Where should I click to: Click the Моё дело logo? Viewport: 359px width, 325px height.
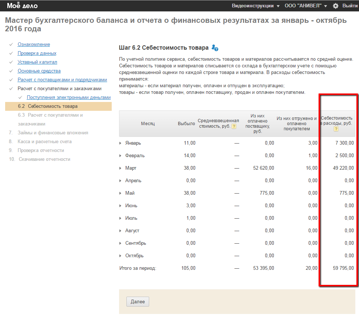pyautogui.click(x=22, y=6)
